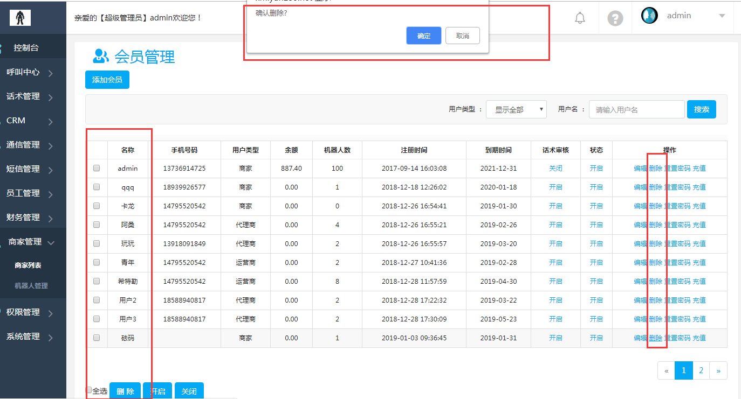This screenshot has width=741, height=399.
Task: Check the checkbox for admin row
Action: (97, 168)
